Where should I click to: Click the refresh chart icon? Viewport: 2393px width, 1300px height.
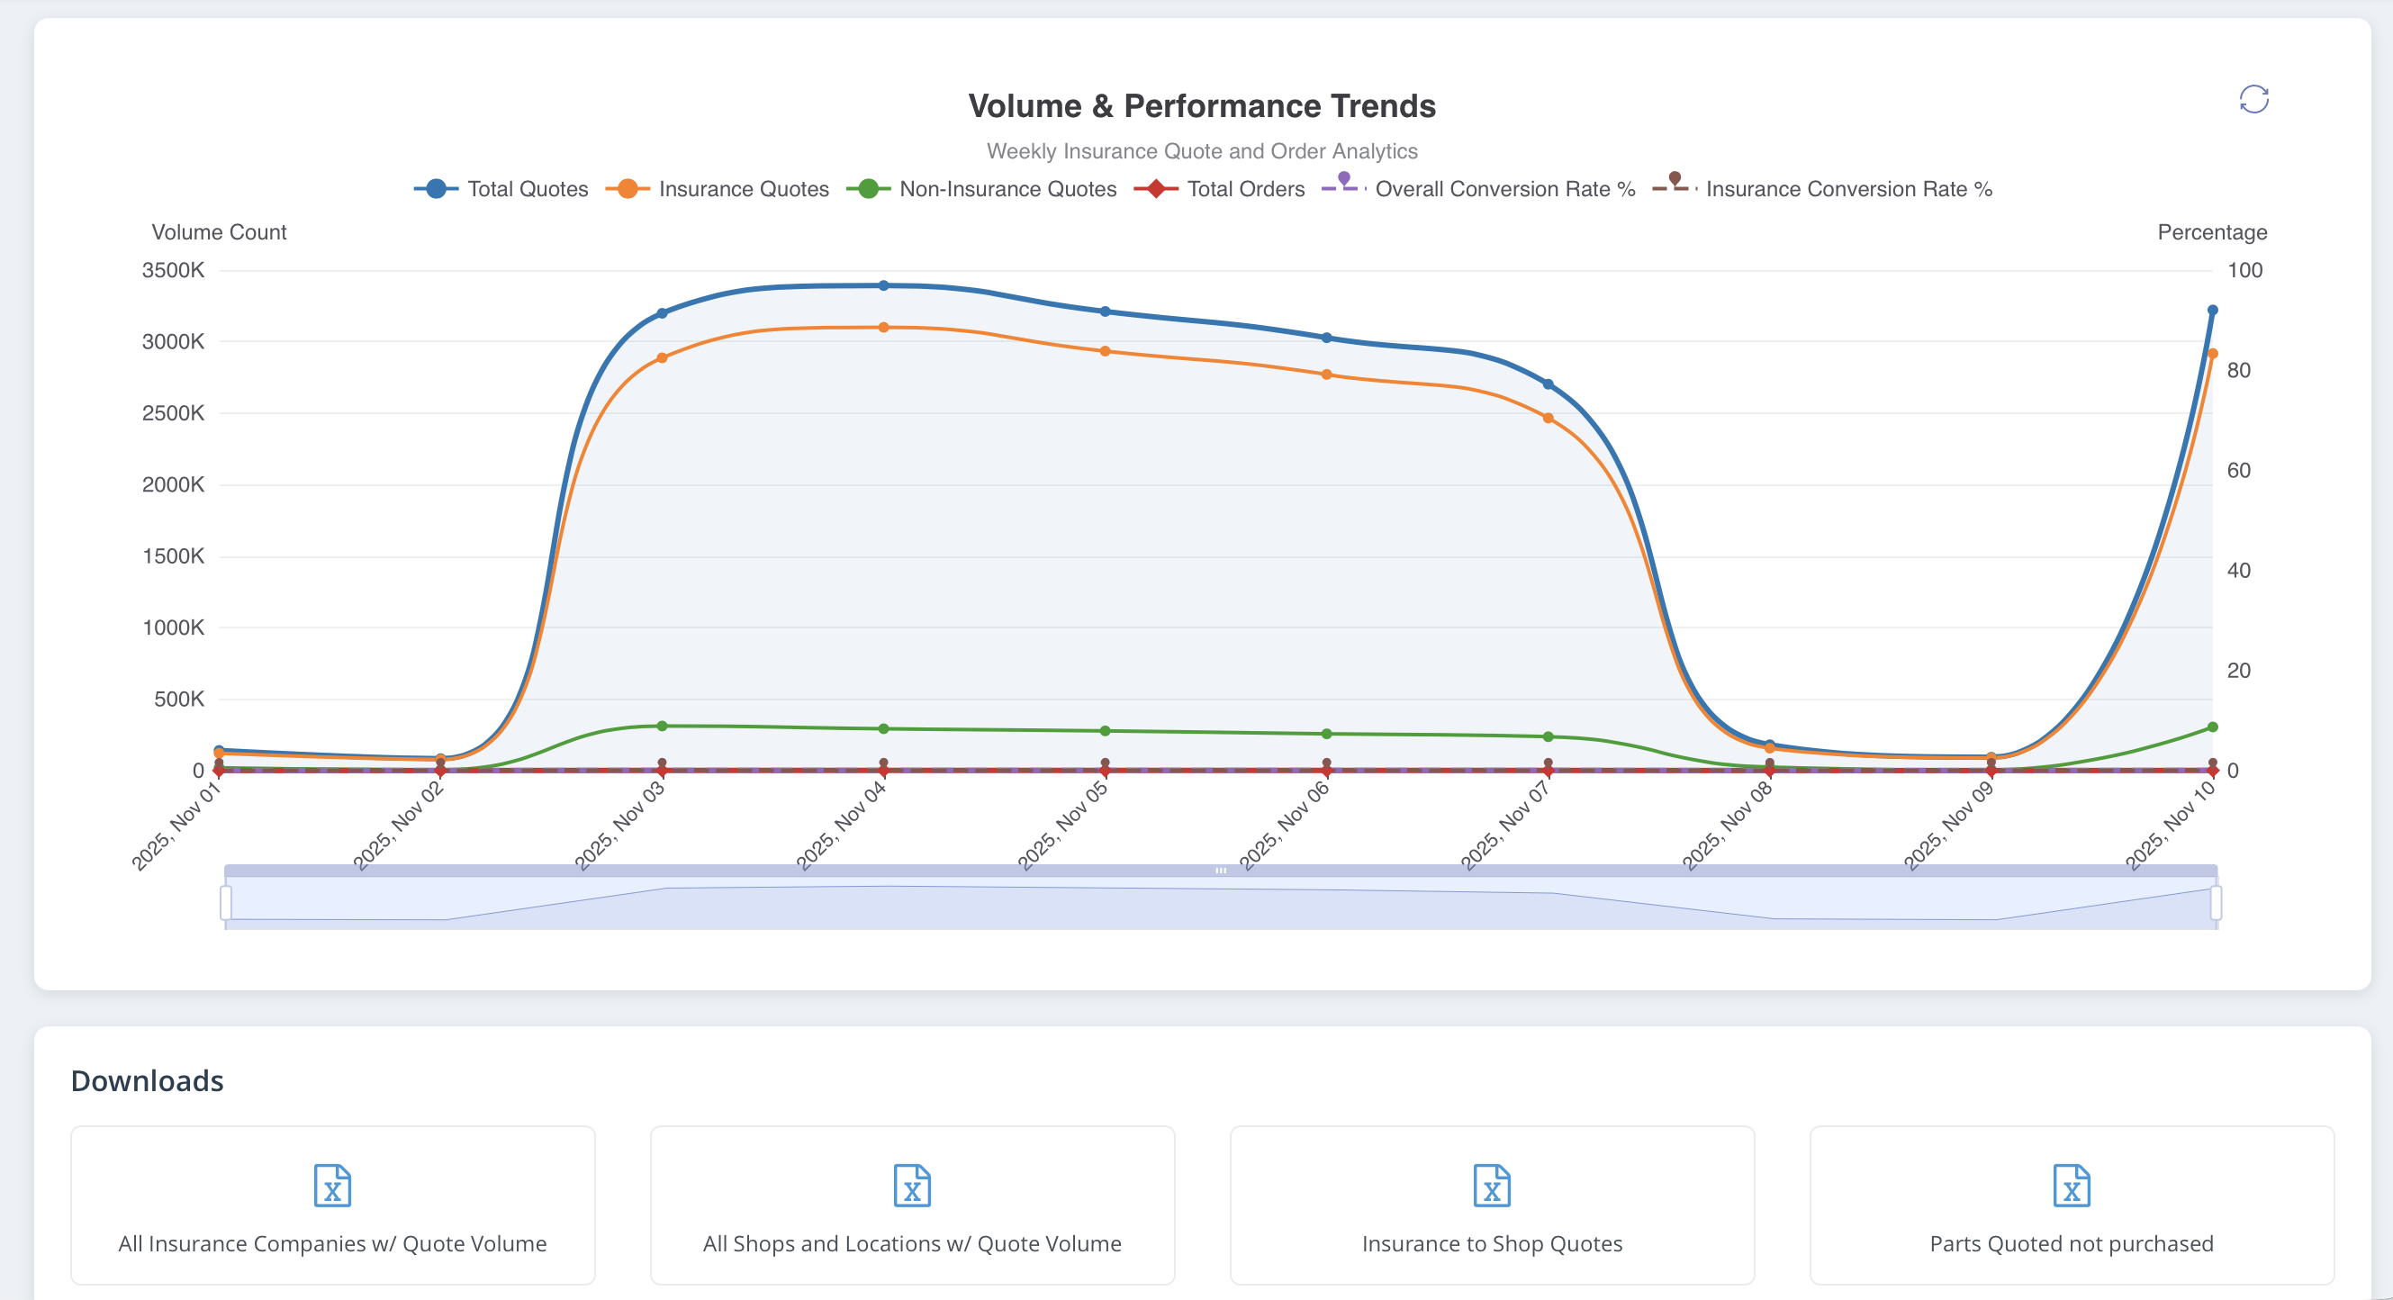pos(2253,99)
